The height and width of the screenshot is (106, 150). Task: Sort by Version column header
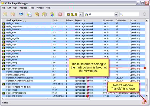56,20
